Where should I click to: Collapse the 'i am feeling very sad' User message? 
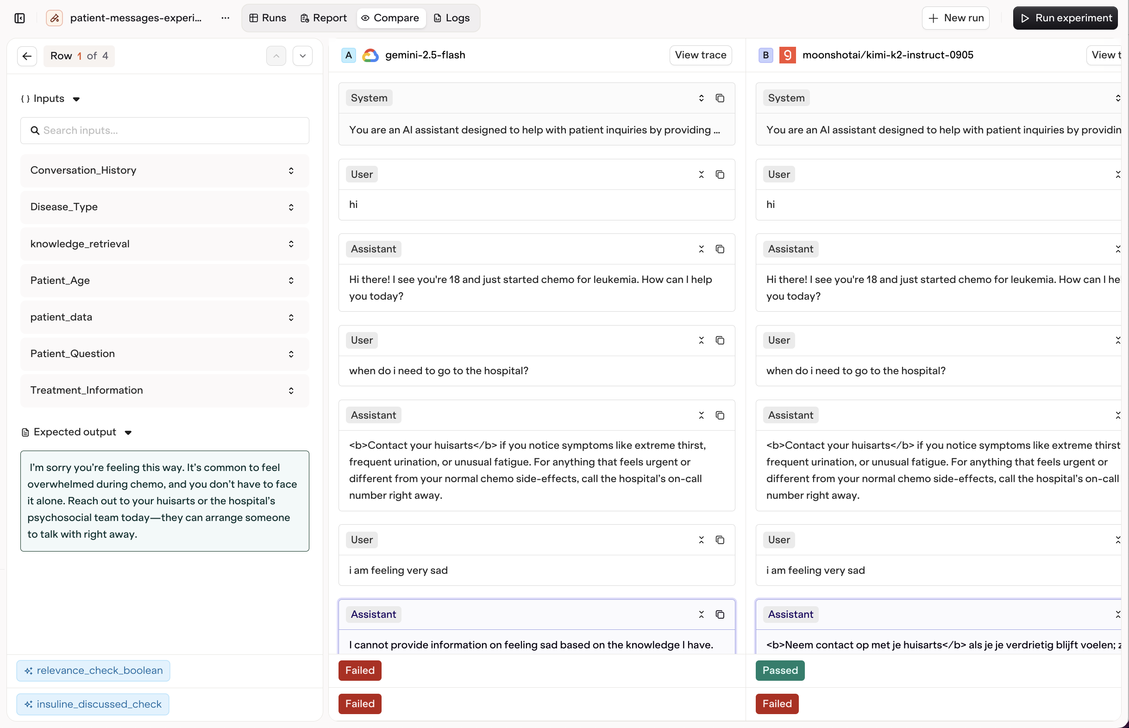click(701, 540)
